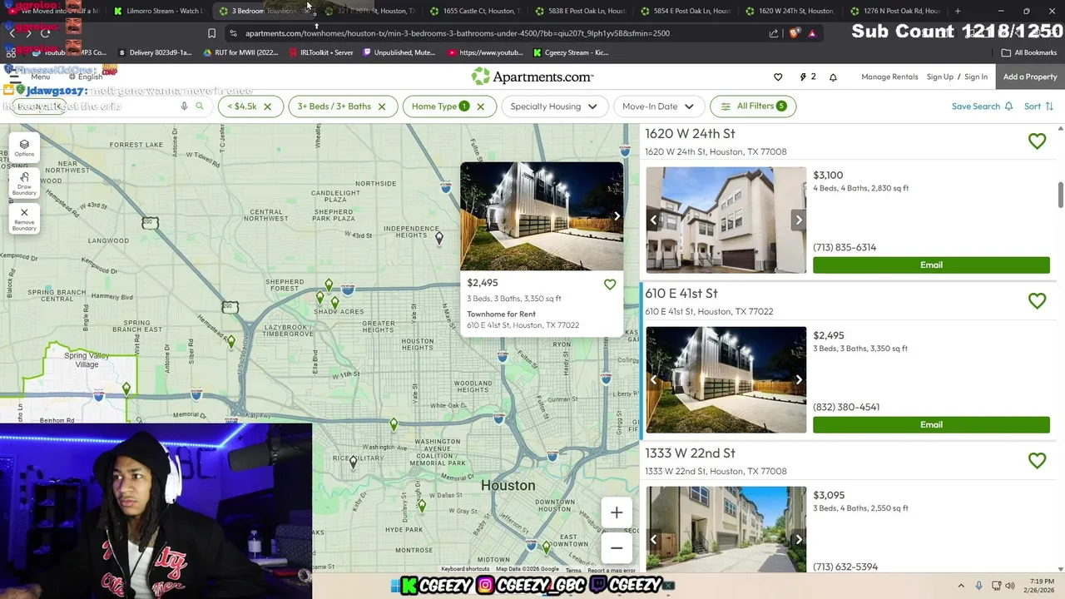Zoom out the map with minus button
Image resolution: width=1065 pixels, height=599 pixels.
pyautogui.click(x=616, y=548)
